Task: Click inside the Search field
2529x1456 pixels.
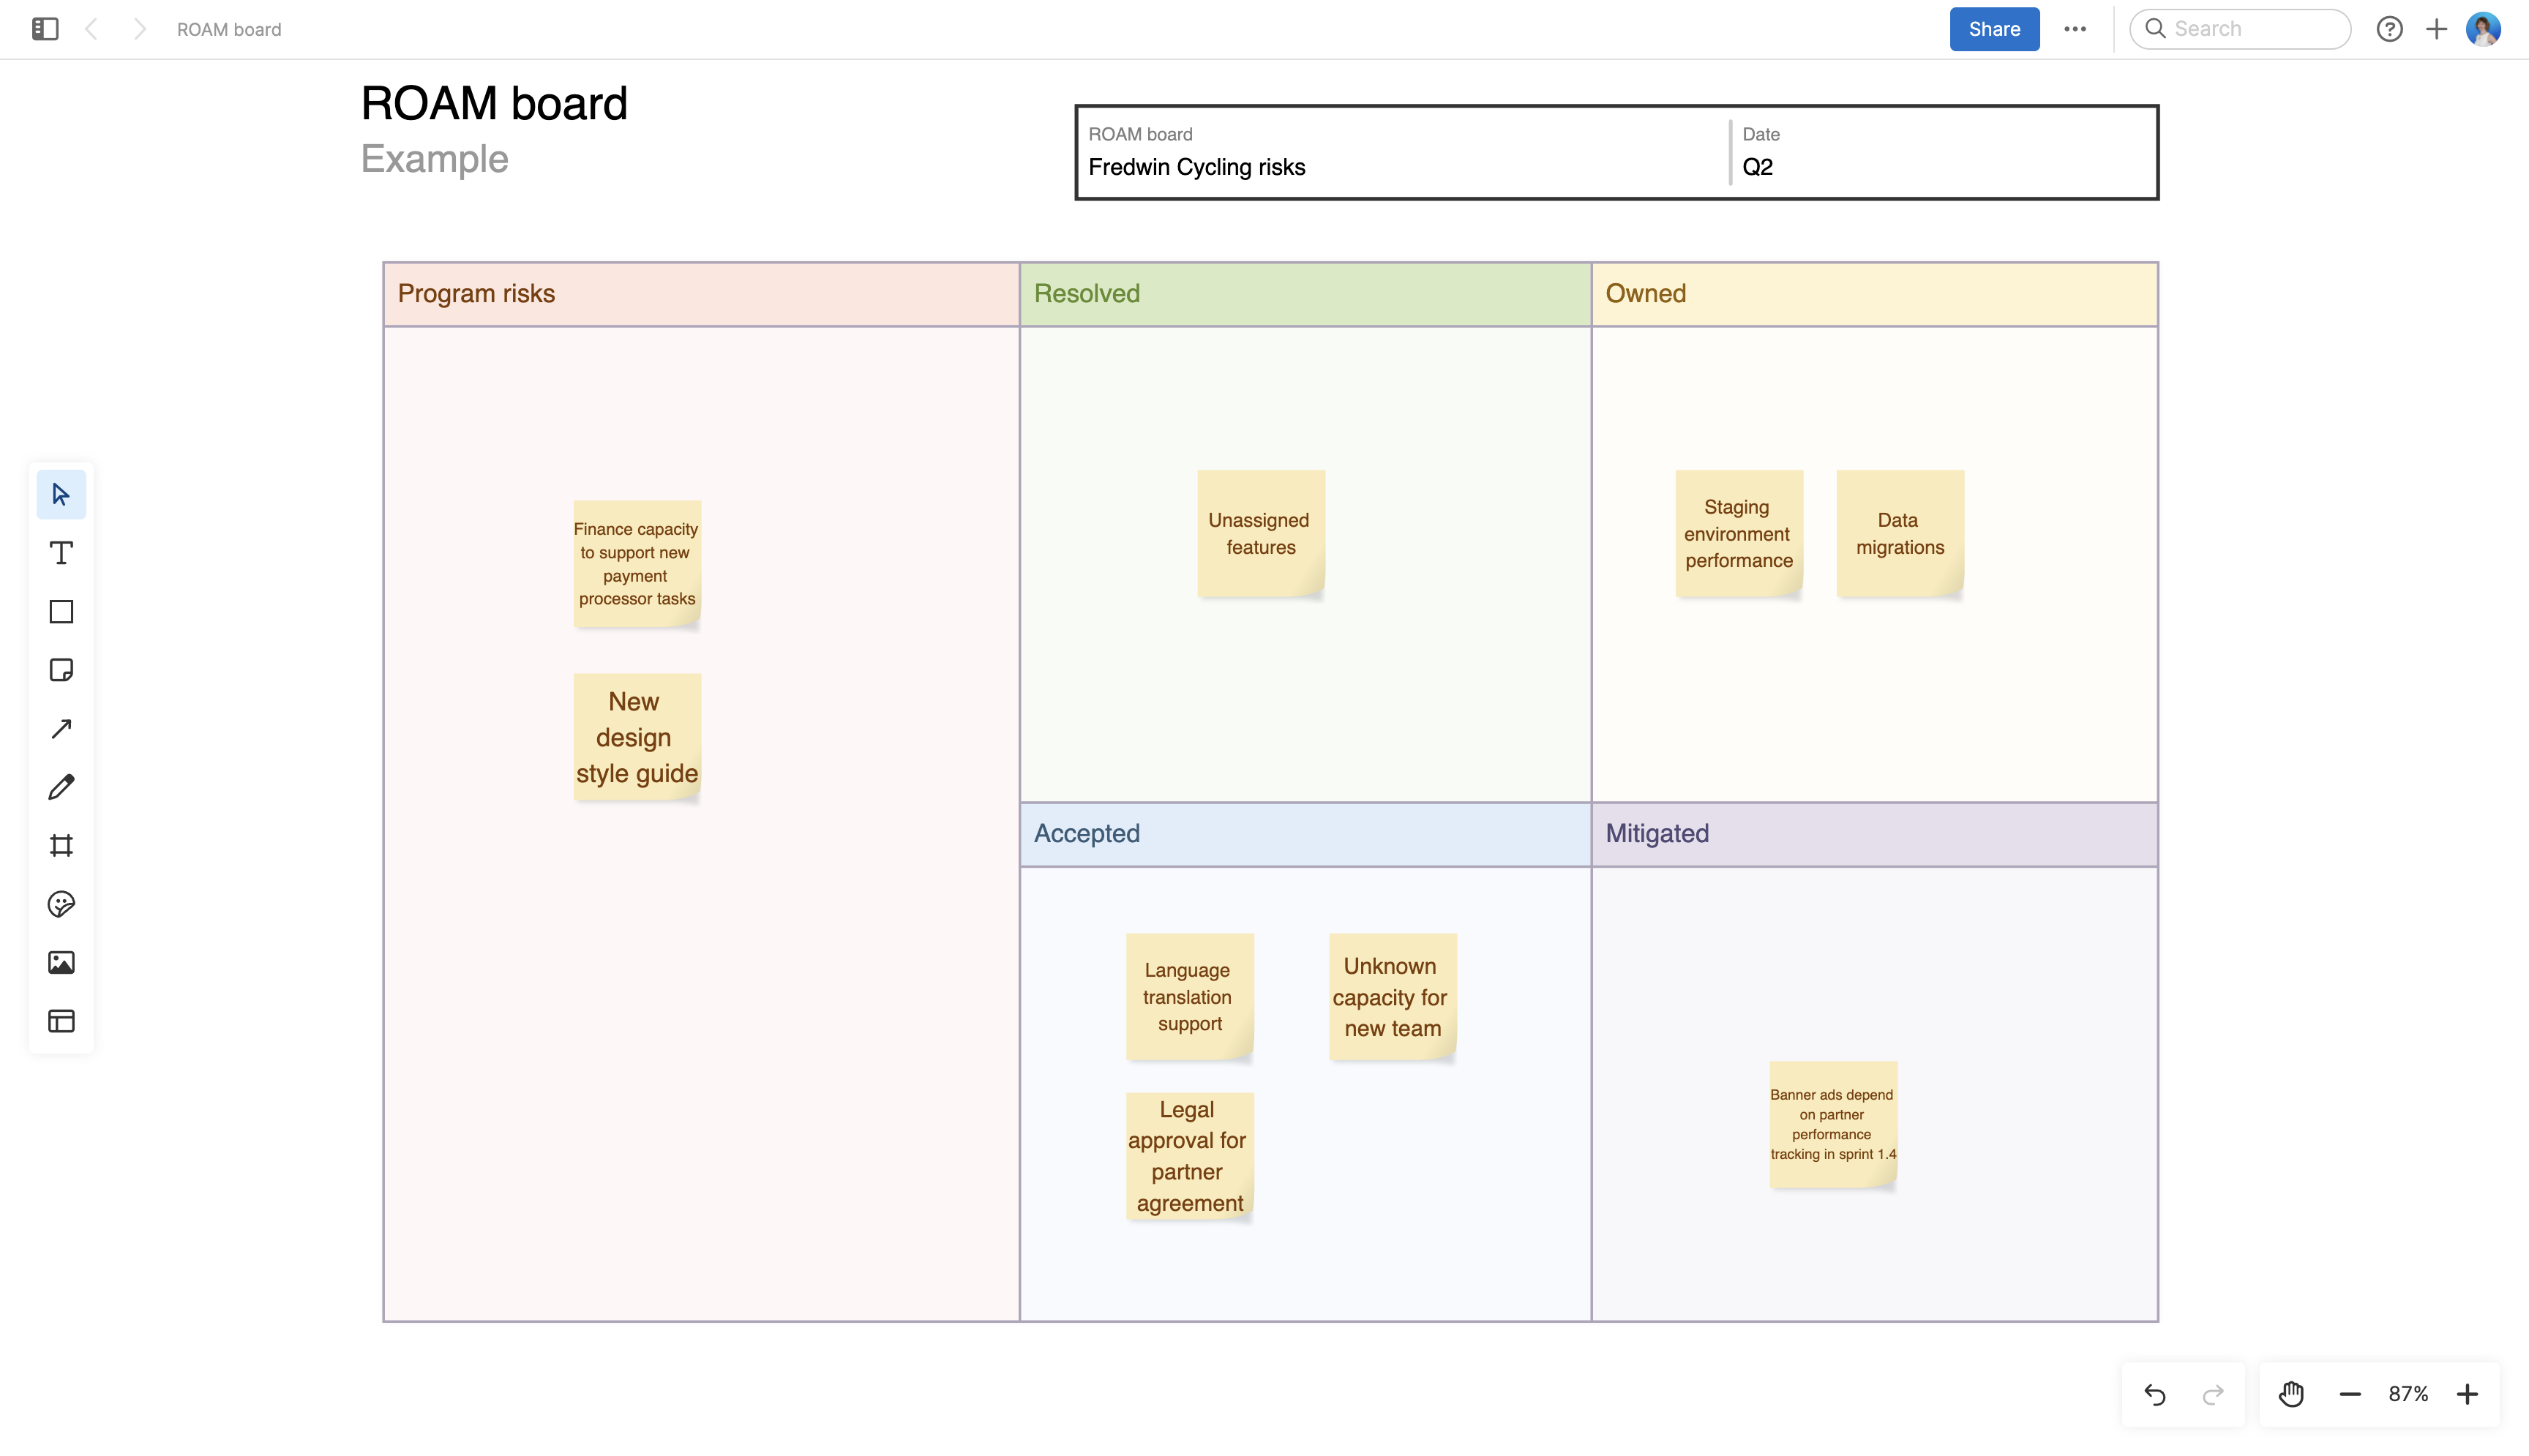Action: (2240, 28)
